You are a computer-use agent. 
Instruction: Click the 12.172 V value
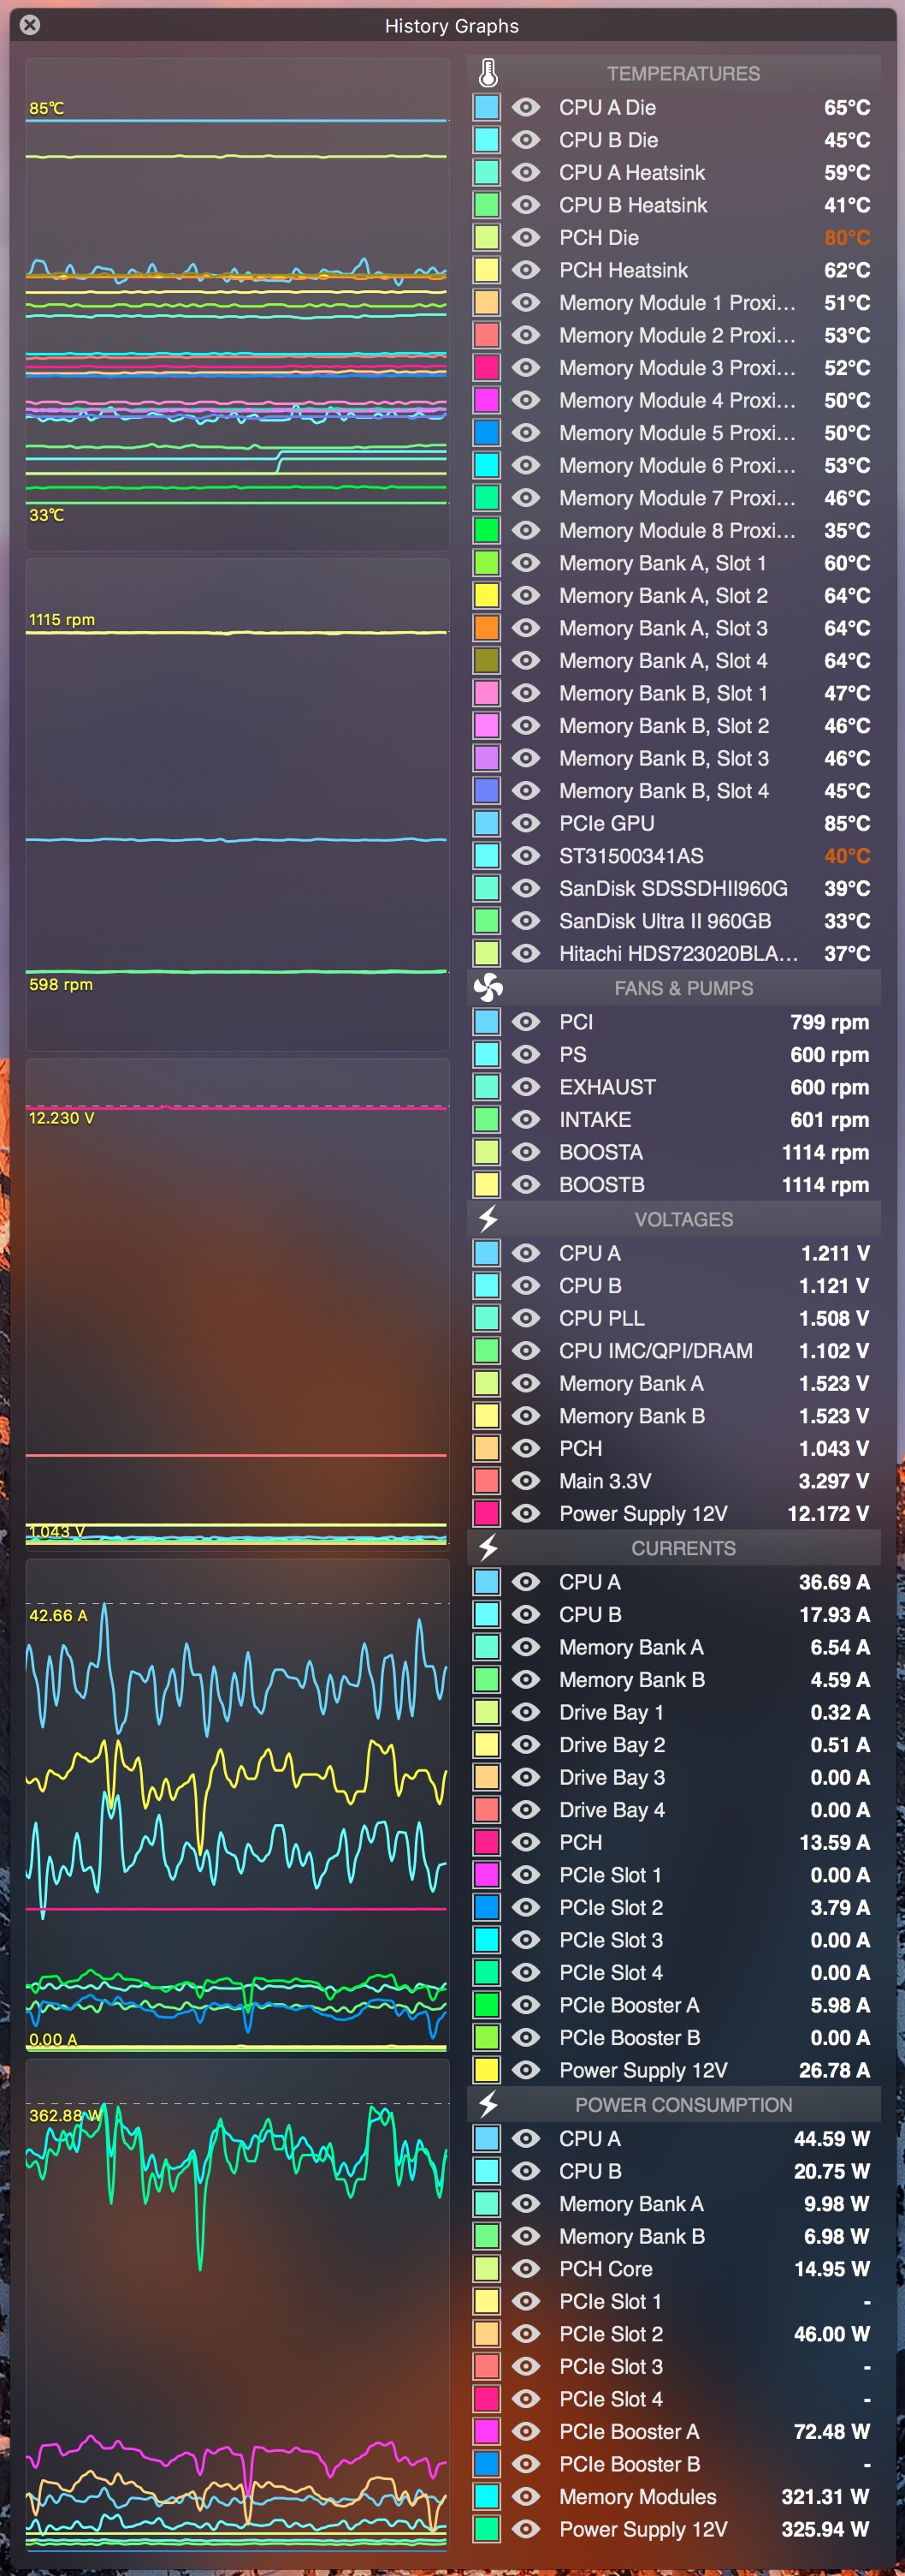tap(828, 1513)
